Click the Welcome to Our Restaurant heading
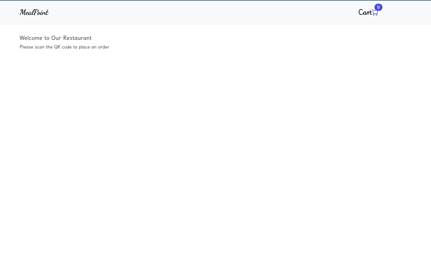Screen dimensions: 431x257 point(55,38)
